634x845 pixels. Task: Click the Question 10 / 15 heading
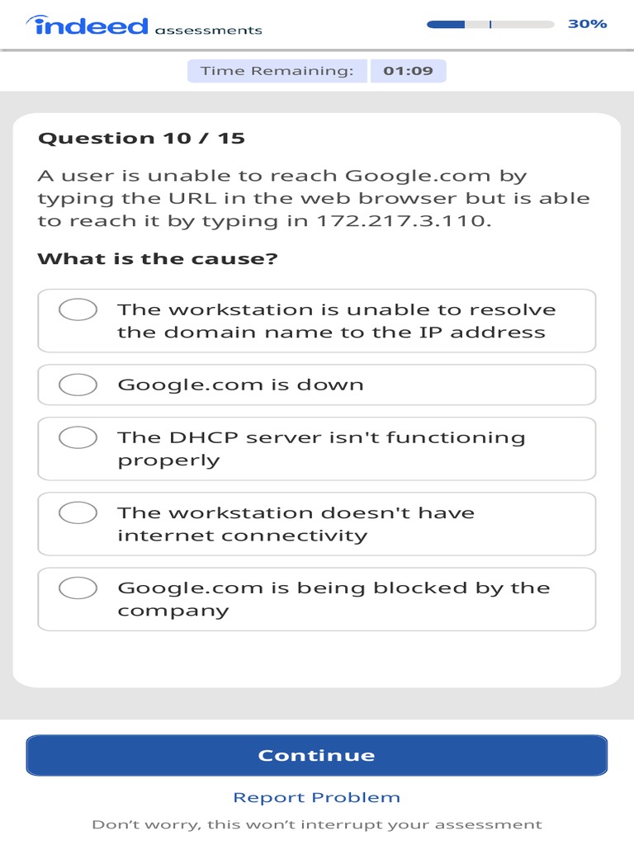[x=141, y=138]
